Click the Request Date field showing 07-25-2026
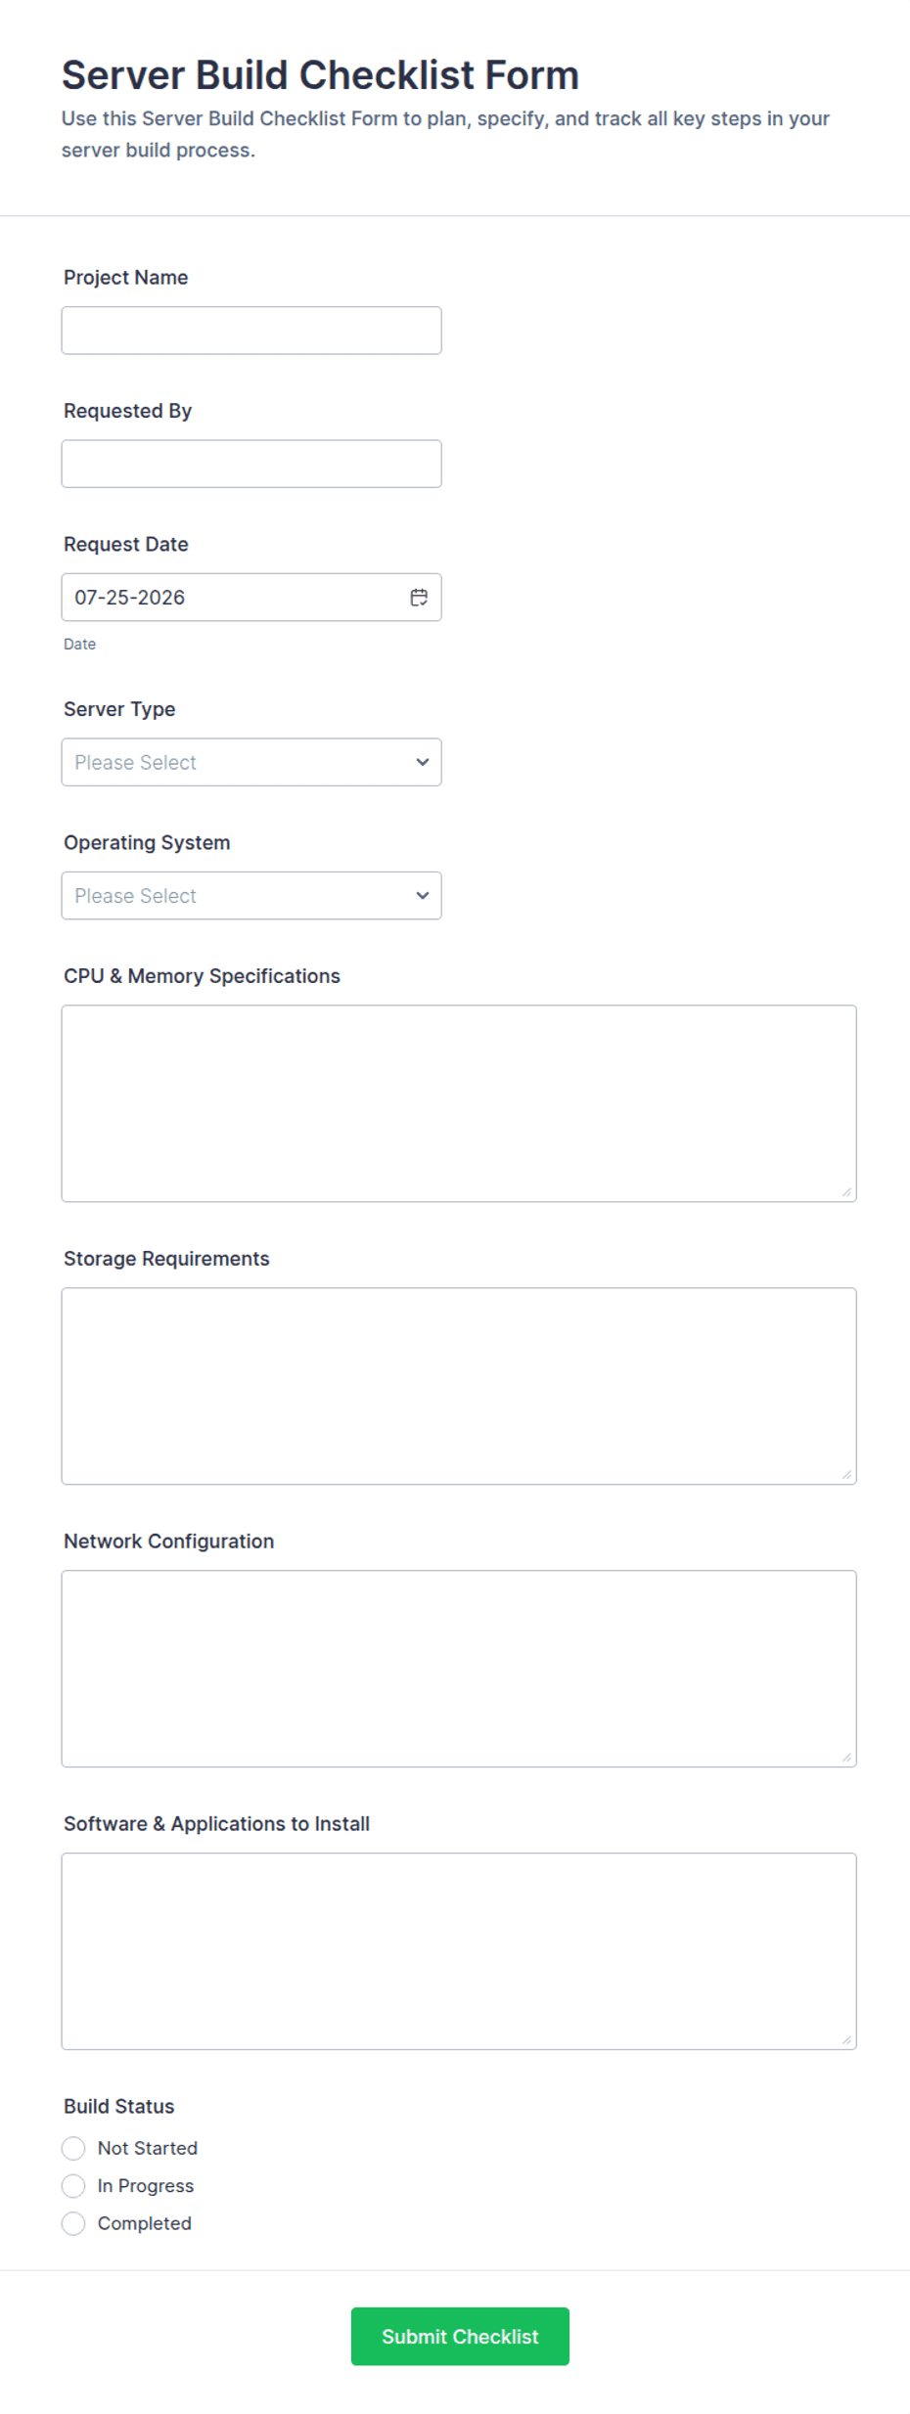Image resolution: width=910 pixels, height=2414 pixels. 251,598
